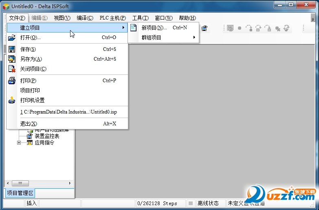The image size is (319, 210).
Task: Click the open folder icon
Action: [x=12, y=37]
